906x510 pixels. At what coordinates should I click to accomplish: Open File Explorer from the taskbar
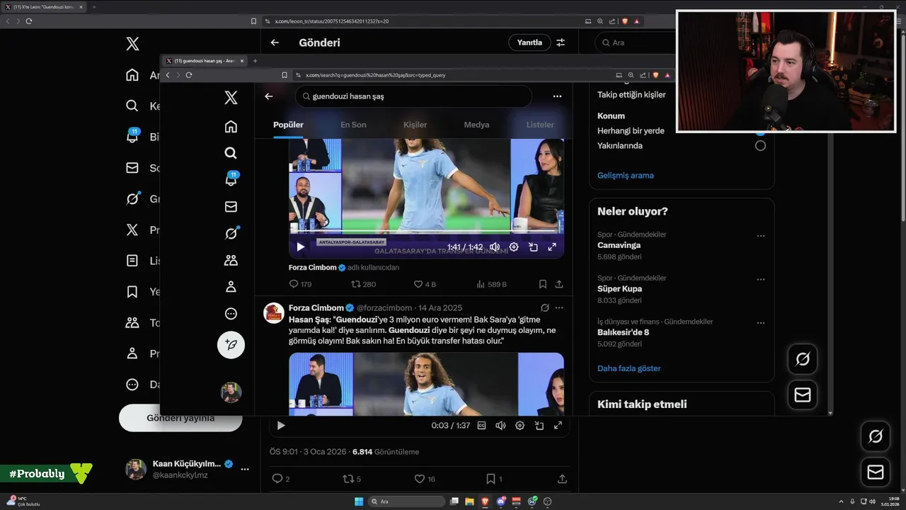tap(469, 501)
